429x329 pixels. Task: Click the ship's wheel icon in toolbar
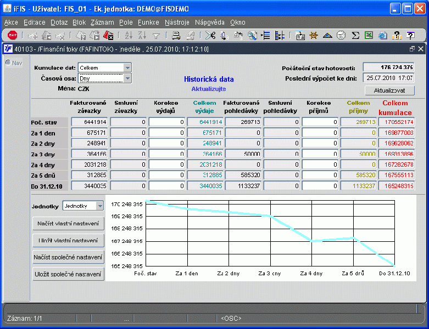pos(314,36)
